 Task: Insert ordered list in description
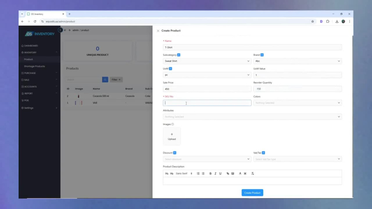198,173
